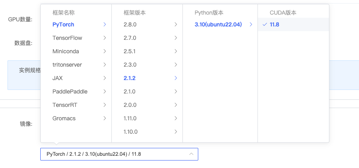Open the image selection combo box
The width and height of the screenshot is (359, 168).
pyautogui.click(x=119, y=154)
